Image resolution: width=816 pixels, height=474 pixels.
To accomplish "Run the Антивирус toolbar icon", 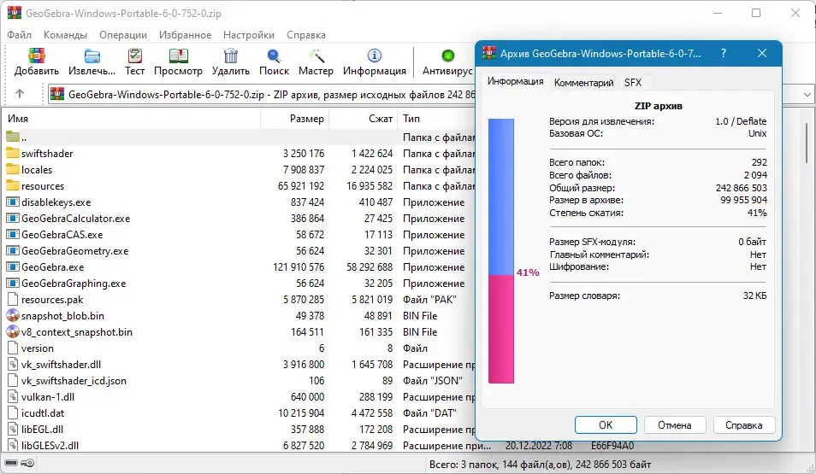I will click(447, 56).
